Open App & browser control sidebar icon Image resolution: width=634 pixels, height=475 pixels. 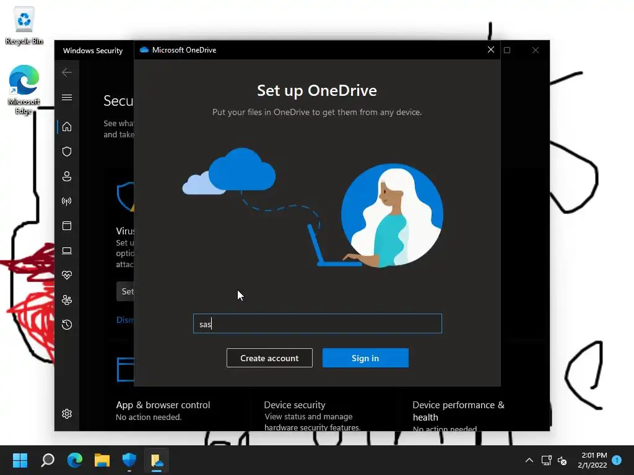[67, 226]
